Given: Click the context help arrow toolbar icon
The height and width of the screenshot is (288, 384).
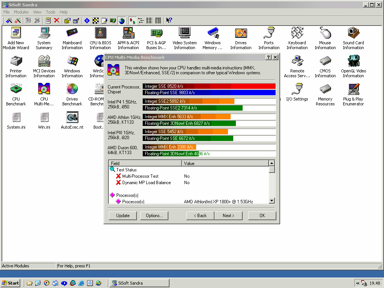Looking at the screenshot, I should (169, 21).
